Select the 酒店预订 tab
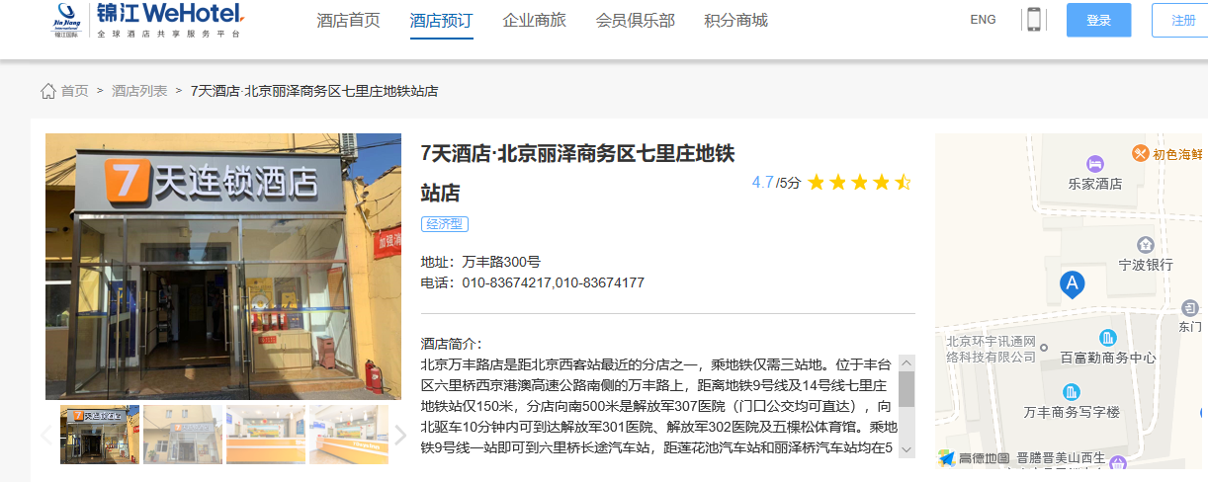Viewport: 1208px width, 482px height. click(442, 21)
